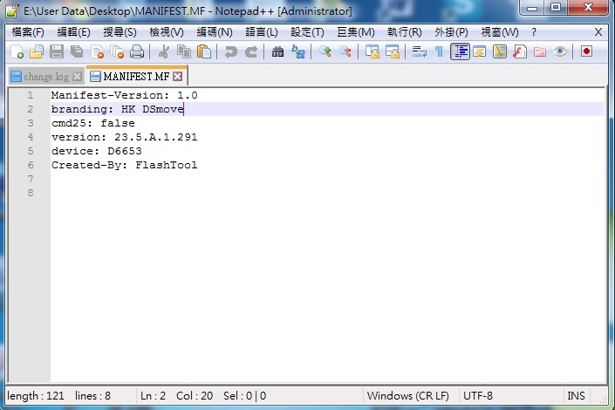Open the Function List panel icon

[x=520, y=51]
